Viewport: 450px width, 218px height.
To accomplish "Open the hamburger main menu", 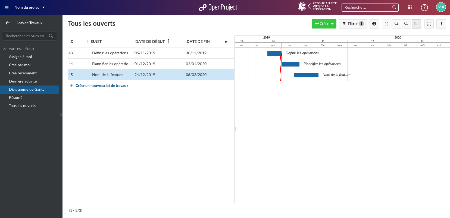I will (7, 7).
